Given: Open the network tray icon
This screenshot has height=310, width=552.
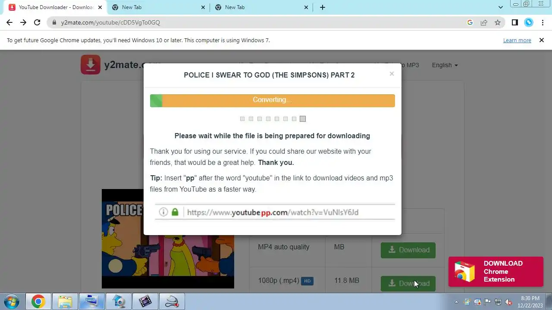Looking at the screenshot, I should (498, 302).
